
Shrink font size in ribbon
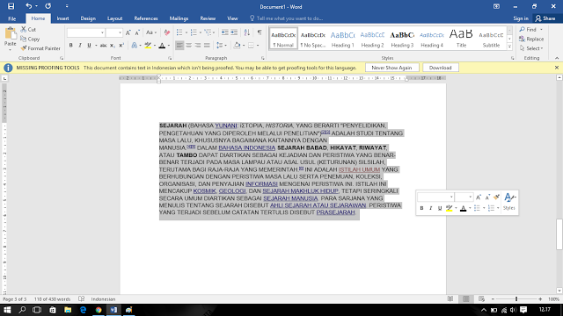coord(137,32)
